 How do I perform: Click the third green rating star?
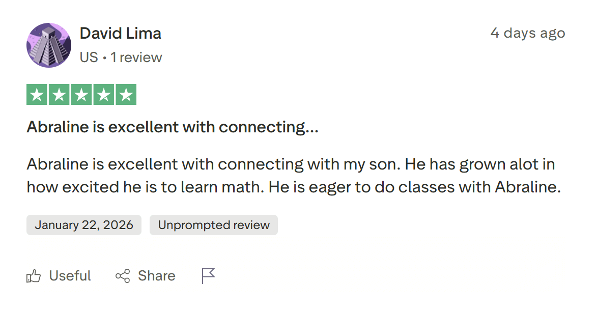point(81,95)
